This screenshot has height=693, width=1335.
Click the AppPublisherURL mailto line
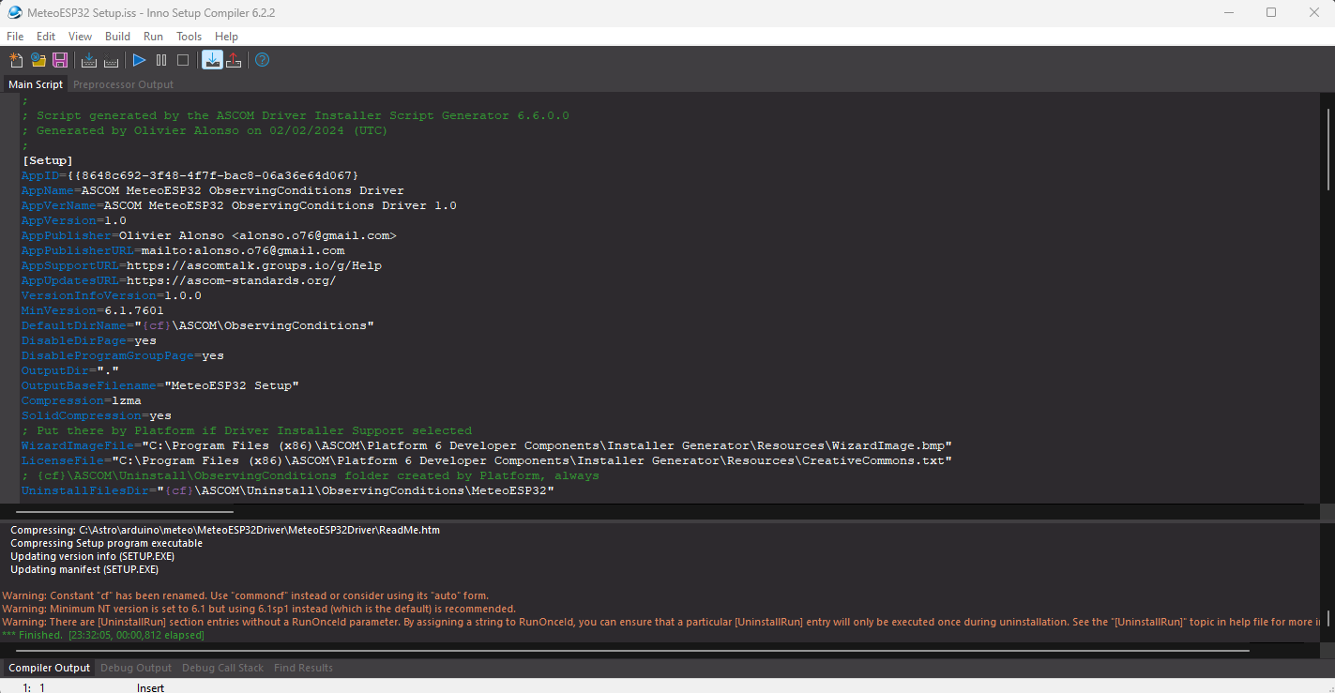point(183,250)
